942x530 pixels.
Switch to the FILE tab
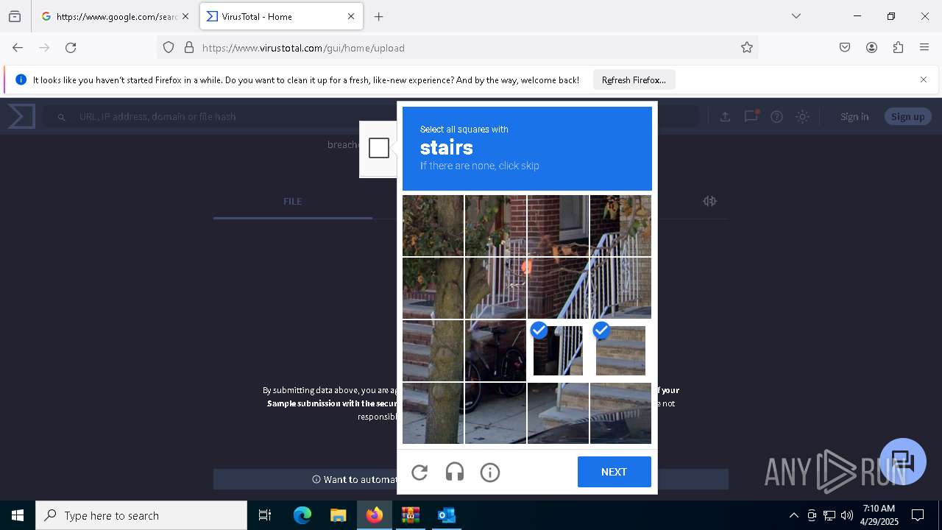293,202
